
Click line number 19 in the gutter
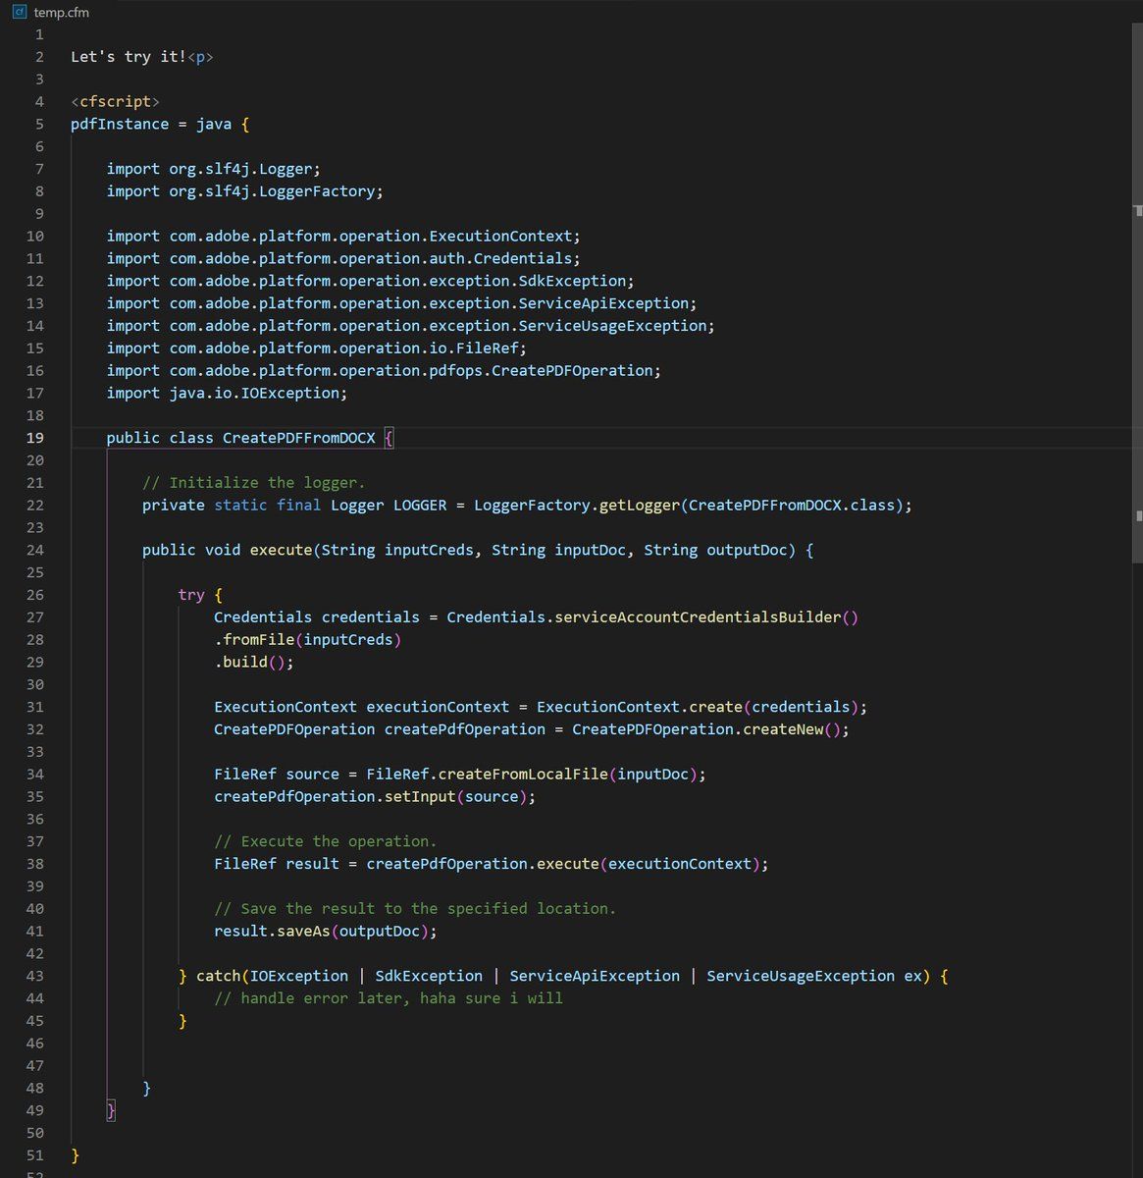tap(35, 438)
